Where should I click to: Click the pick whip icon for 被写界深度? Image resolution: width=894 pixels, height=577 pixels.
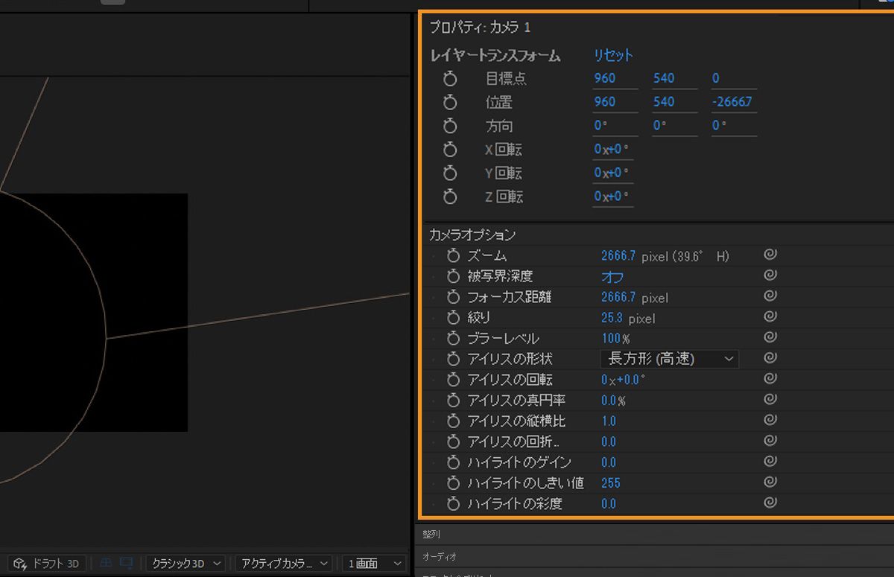tap(770, 275)
